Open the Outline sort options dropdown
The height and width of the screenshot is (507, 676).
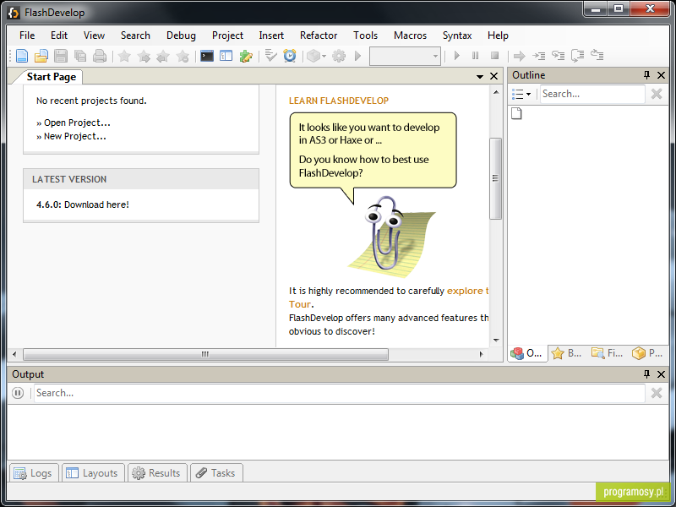point(521,94)
